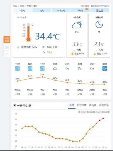The image size is (113, 151).
Task: Open the 40天 forecast tab
Action: pos(81,11)
